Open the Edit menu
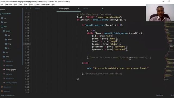The width and height of the screenshot is (174, 98). [2, 4]
